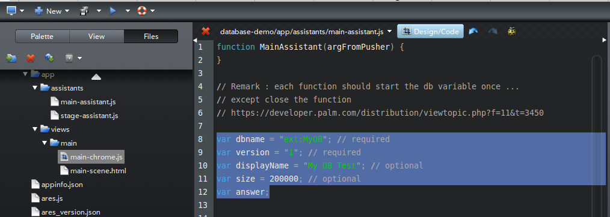Open the dropdown beside the gray box icon
This screenshot has height=217, width=610.
click(80, 59)
